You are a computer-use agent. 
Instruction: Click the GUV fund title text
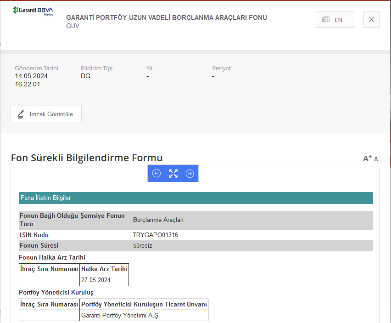coord(71,27)
